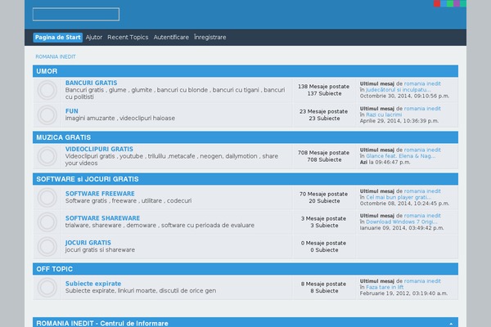Click the '70 Mesaje postate' count

tap(324, 194)
